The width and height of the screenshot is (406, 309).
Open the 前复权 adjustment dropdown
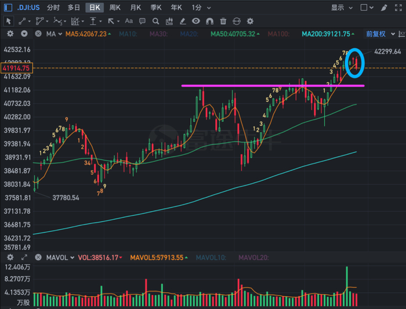(378, 34)
